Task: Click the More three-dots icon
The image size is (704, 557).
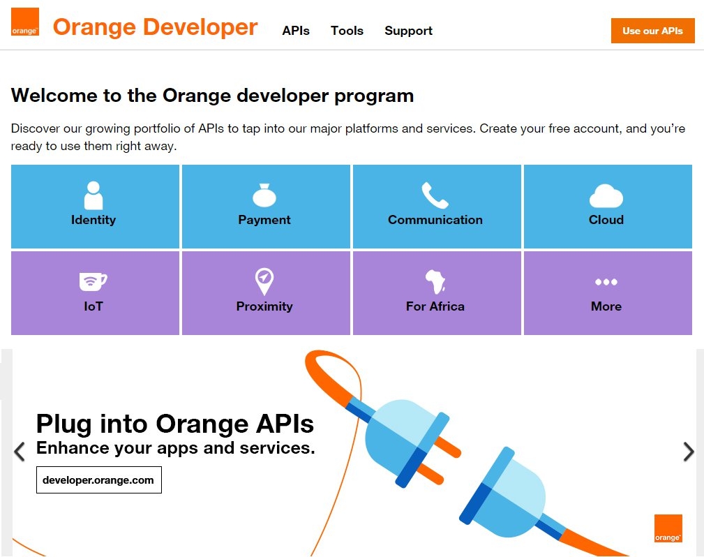Action: click(x=606, y=282)
